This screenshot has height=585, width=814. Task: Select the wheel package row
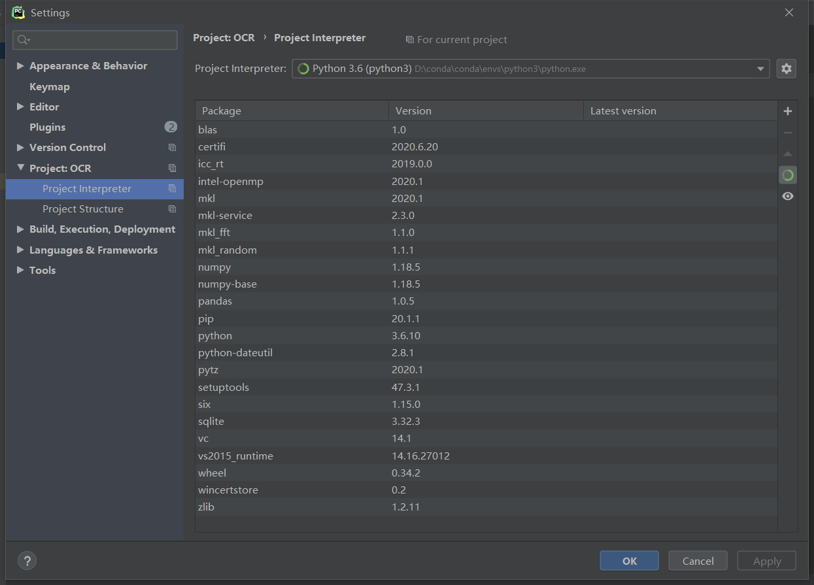(x=486, y=473)
